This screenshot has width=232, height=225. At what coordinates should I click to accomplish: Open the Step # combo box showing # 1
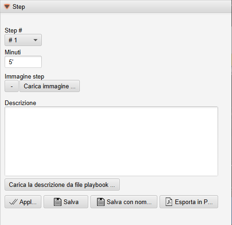pos(23,40)
